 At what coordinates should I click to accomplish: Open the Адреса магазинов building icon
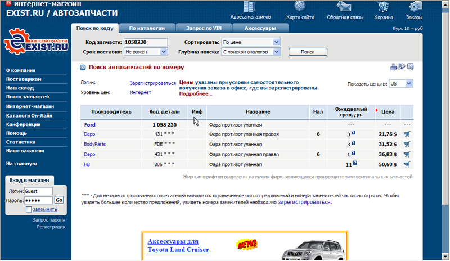tap(249, 7)
